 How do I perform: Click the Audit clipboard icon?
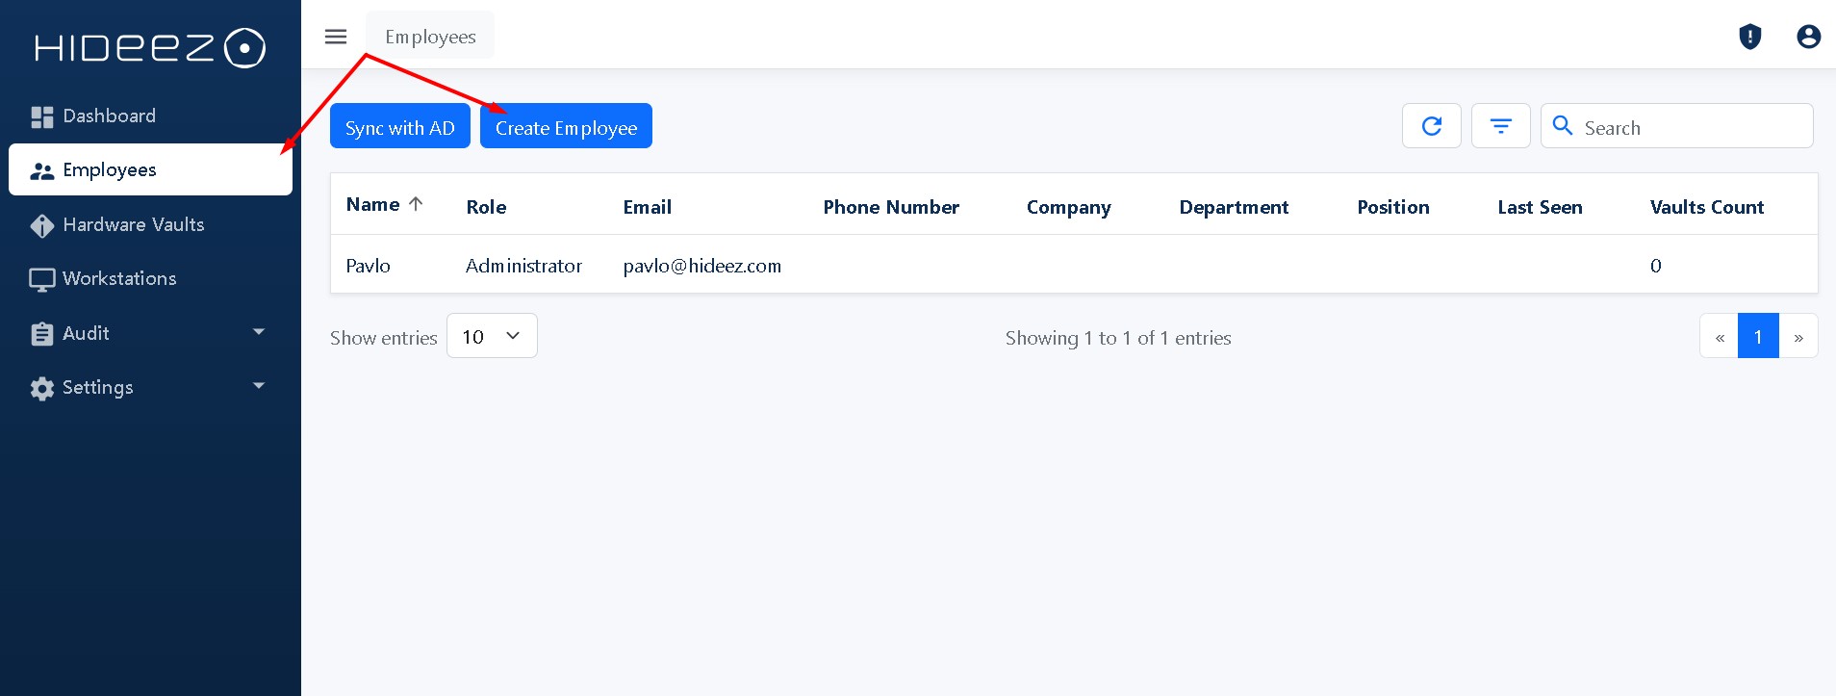tap(41, 334)
